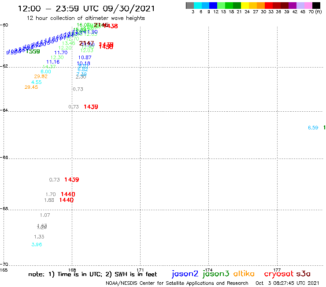Click the green wave height value 12.20
This screenshot has width=326, height=287.
pyautogui.click(x=65, y=48)
